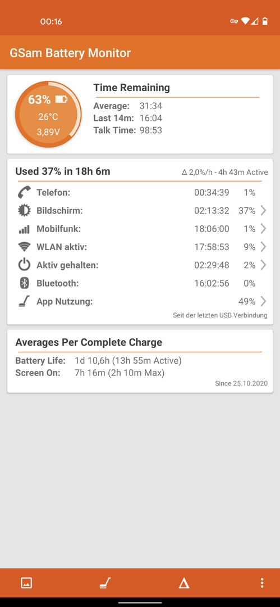
Task: Open app usage broom icon in bottom bar
Action: pos(105,583)
